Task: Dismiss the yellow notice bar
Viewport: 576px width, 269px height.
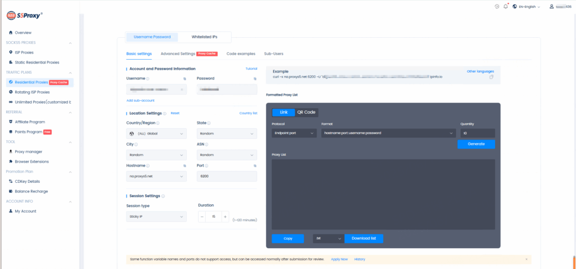Action: 526,259
